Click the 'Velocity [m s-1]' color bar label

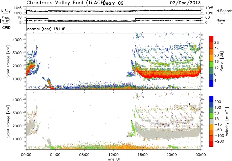(x=226, y=121)
